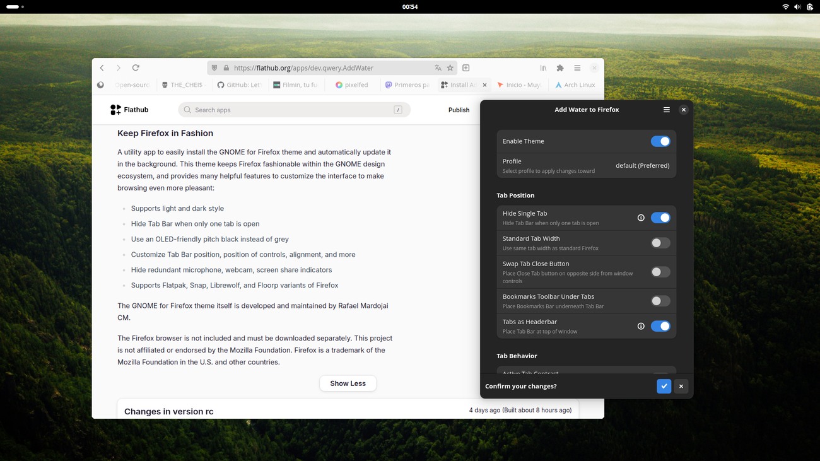This screenshot has height=461, width=820.
Task: Toggle the Enable Theme switch
Action: click(x=660, y=141)
